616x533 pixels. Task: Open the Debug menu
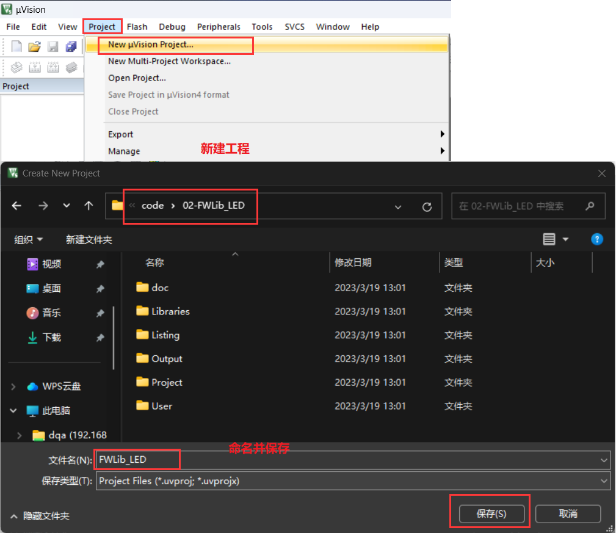(172, 27)
